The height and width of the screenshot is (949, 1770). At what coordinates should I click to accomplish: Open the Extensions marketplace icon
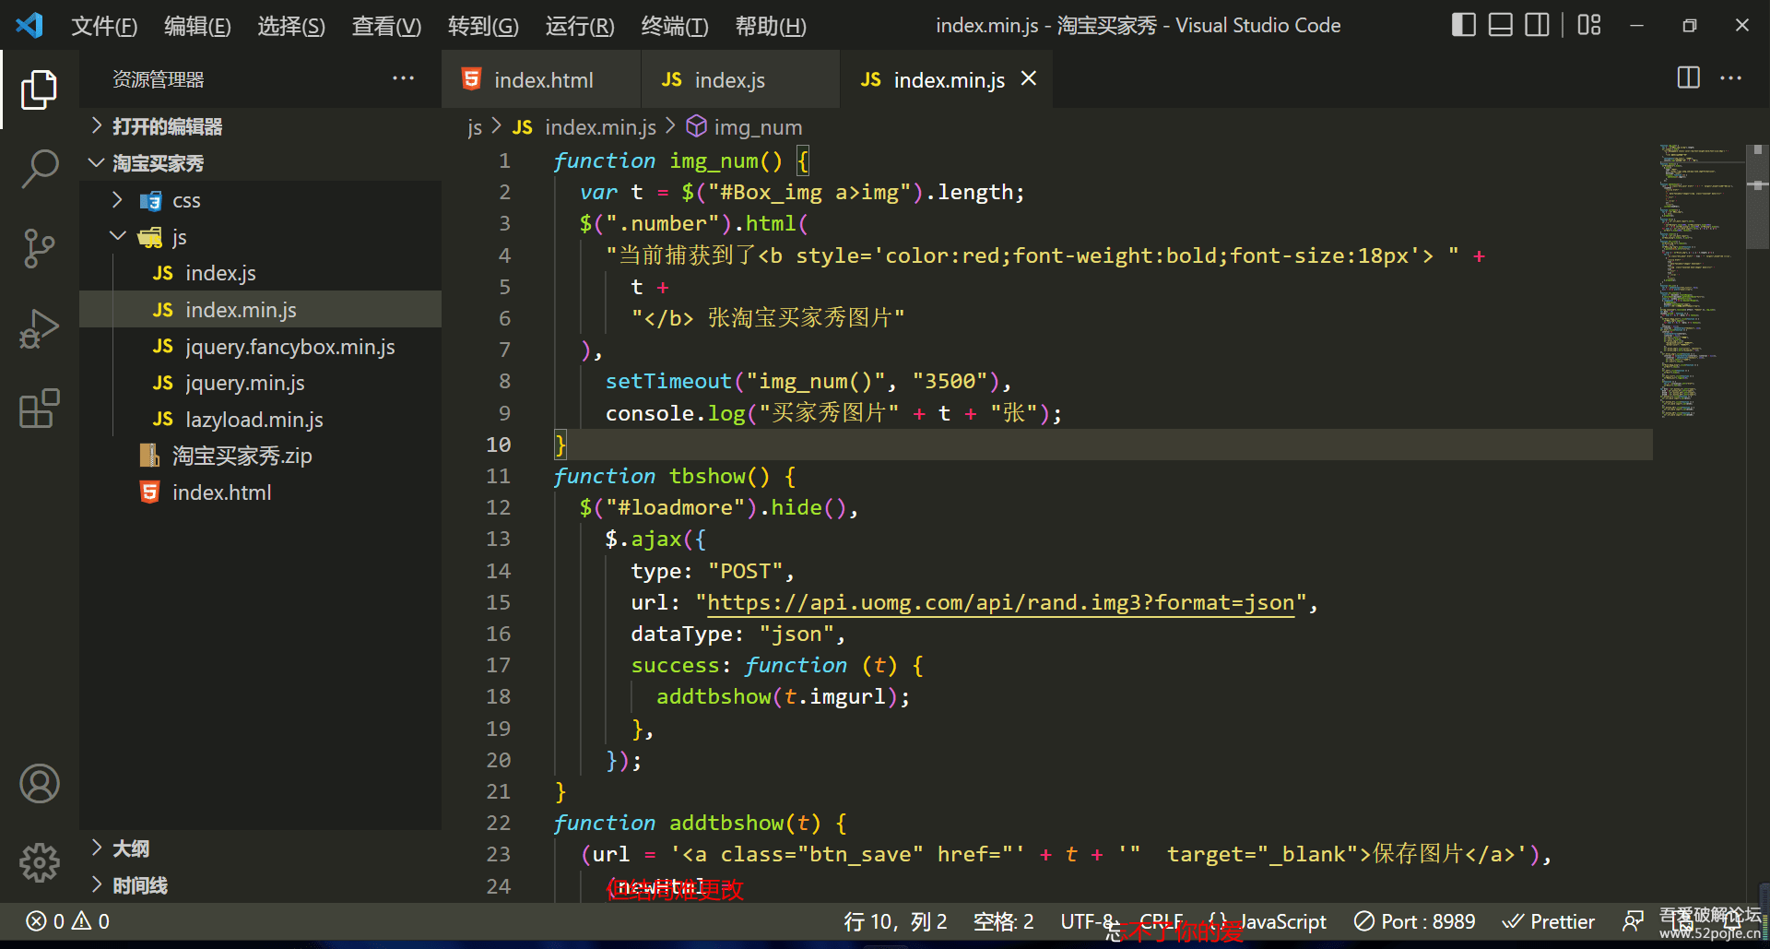point(40,409)
